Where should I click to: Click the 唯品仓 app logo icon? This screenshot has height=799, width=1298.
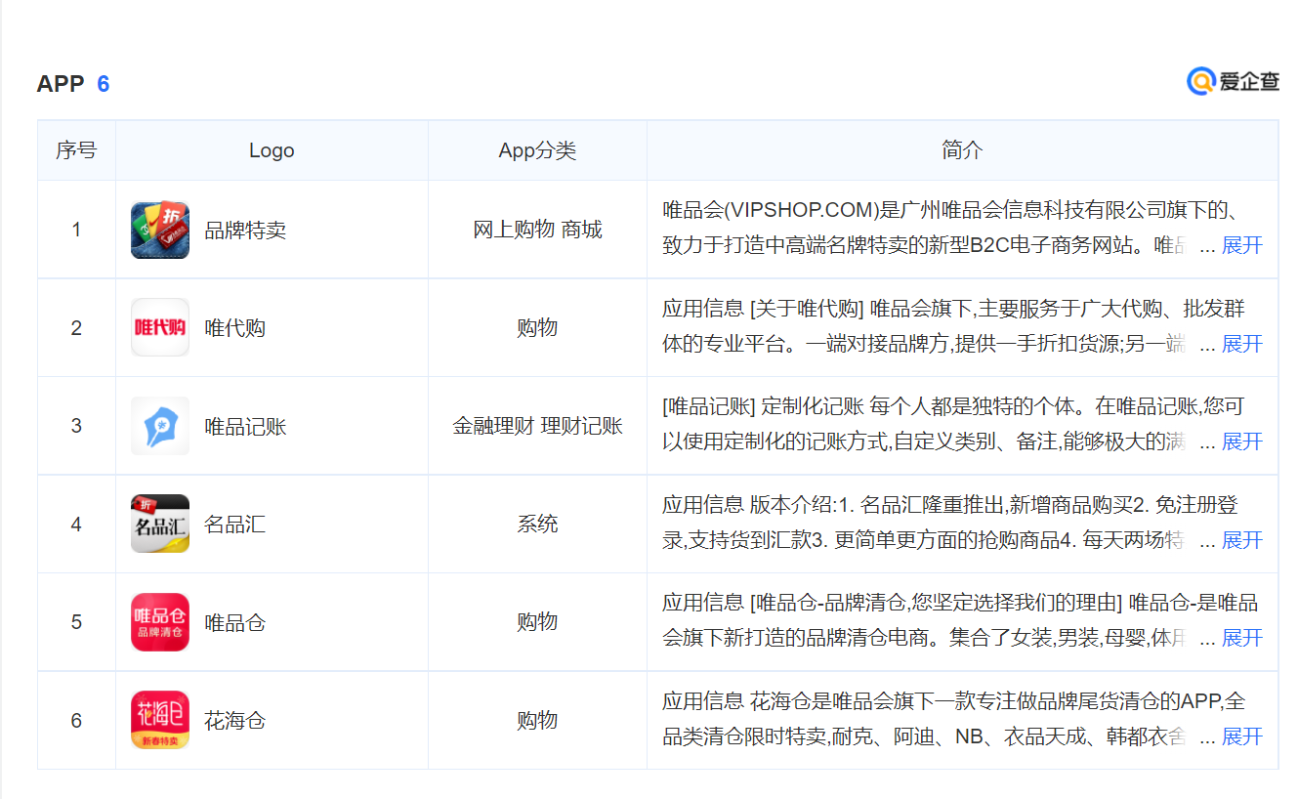160,622
